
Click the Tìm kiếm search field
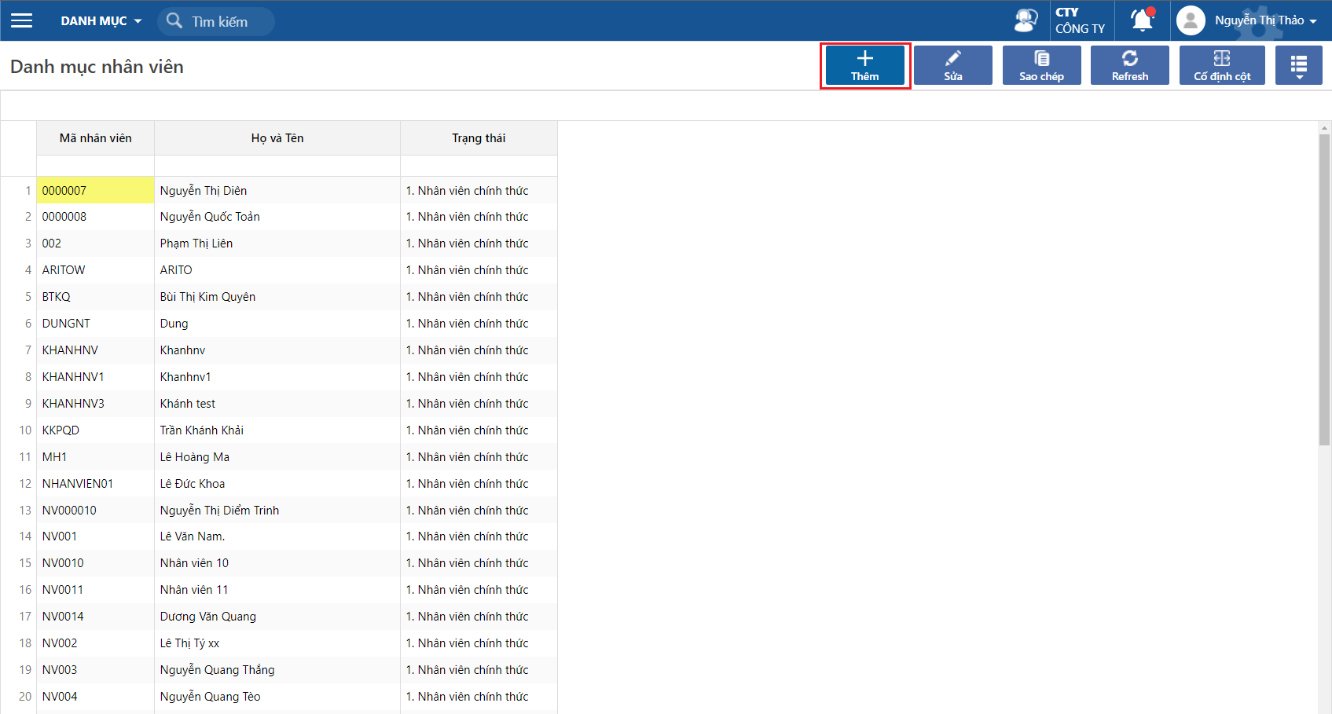[228, 22]
